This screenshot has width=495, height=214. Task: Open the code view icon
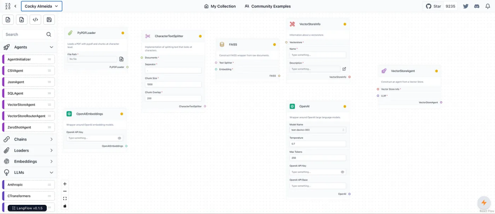[x=35, y=20]
